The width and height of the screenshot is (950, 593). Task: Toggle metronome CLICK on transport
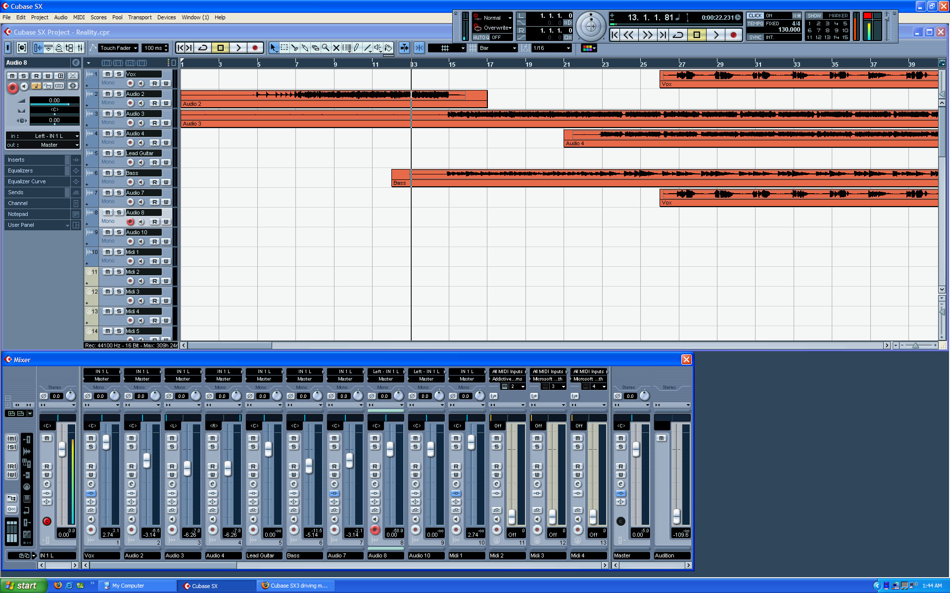(755, 16)
